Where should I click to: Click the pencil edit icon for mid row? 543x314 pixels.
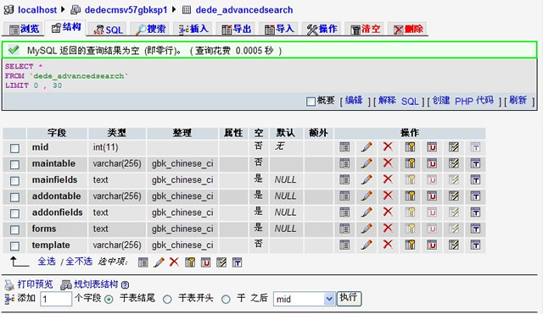(x=367, y=147)
